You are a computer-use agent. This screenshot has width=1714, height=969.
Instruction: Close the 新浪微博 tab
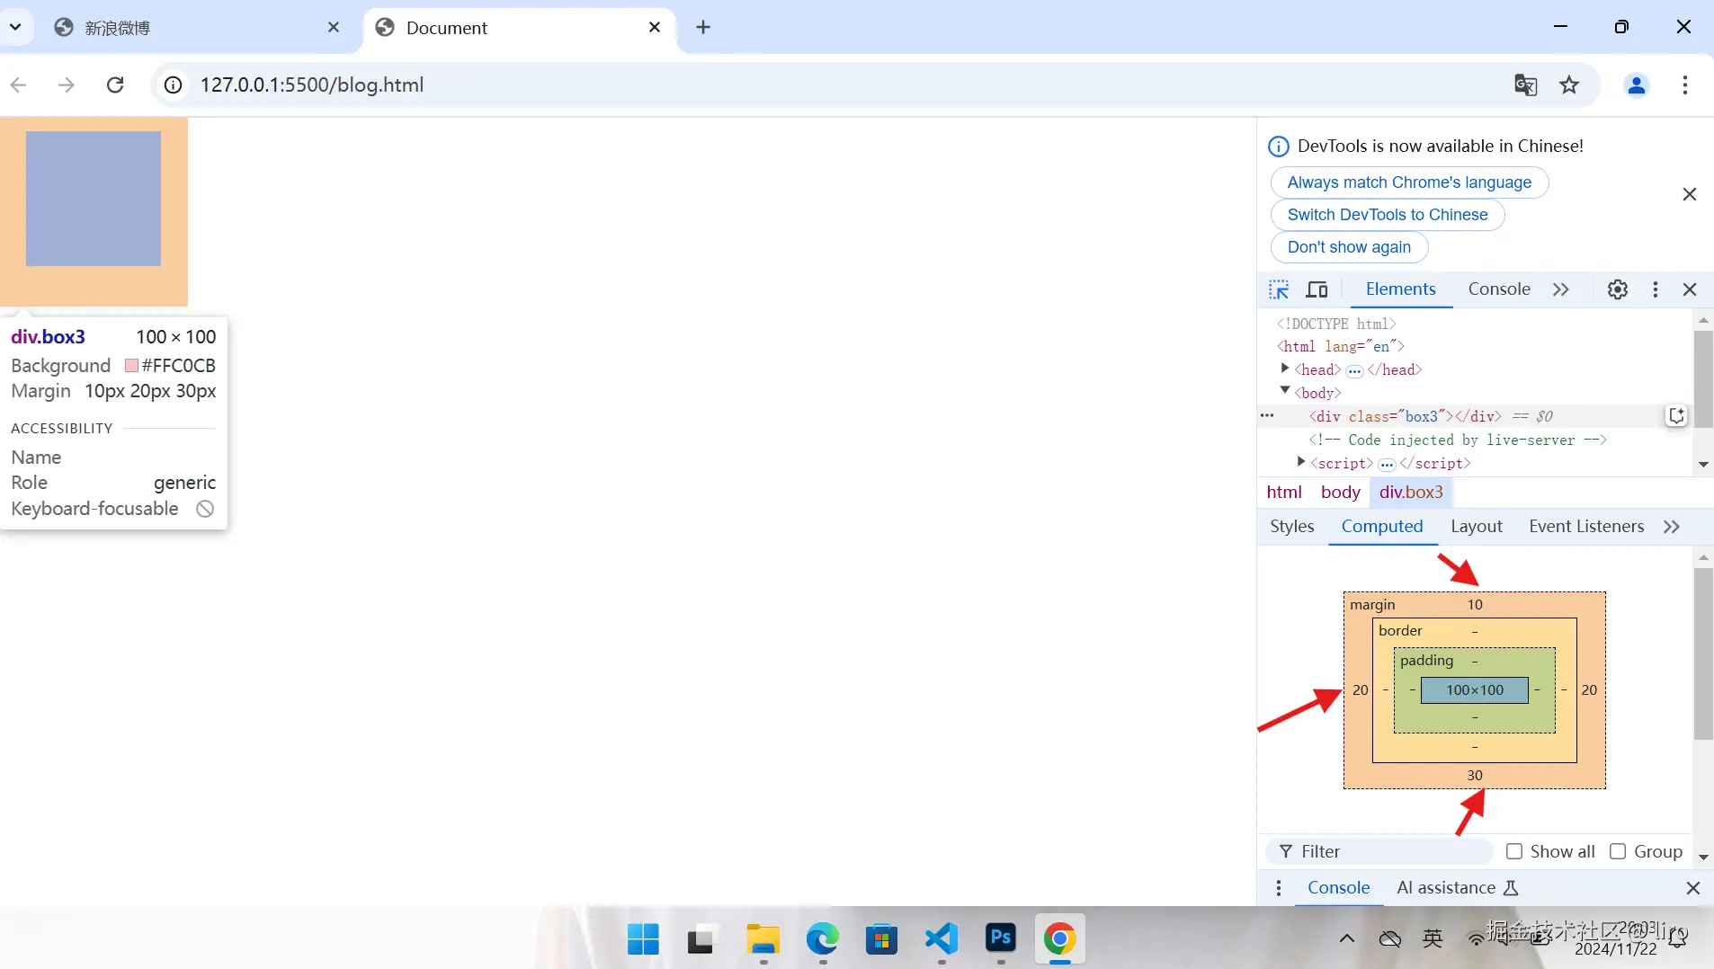[334, 27]
